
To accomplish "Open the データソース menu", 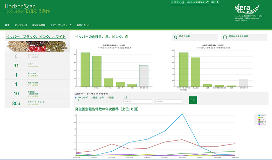I will [x=21, y=25].
